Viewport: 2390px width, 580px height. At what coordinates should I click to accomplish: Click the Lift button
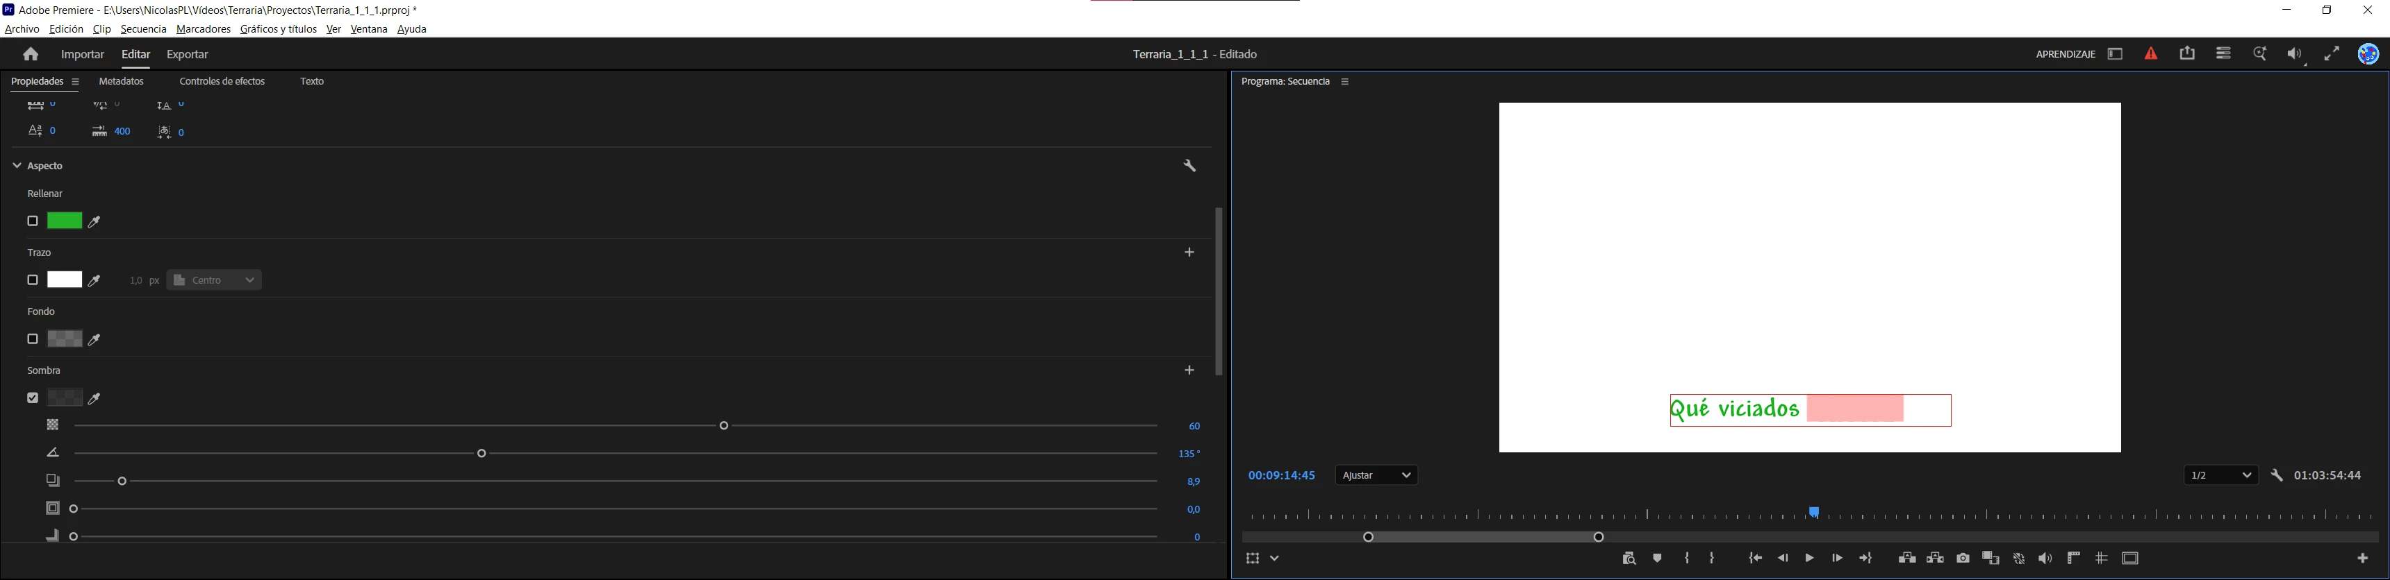click(1906, 558)
